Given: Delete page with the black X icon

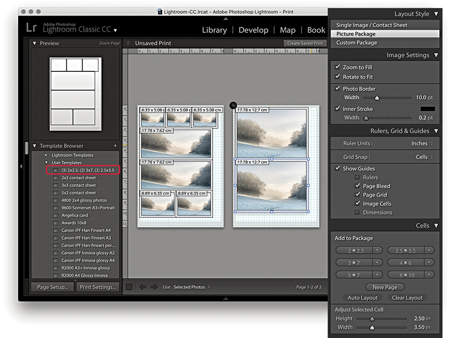Looking at the screenshot, I should [x=233, y=105].
